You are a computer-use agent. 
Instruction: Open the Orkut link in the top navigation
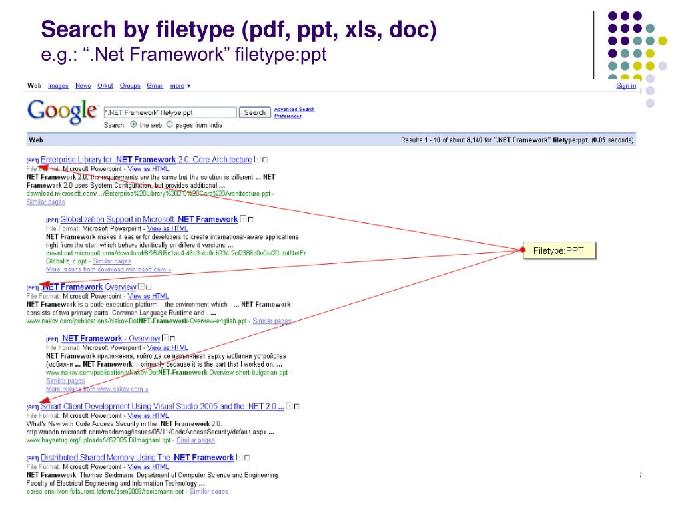tap(105, 86)
